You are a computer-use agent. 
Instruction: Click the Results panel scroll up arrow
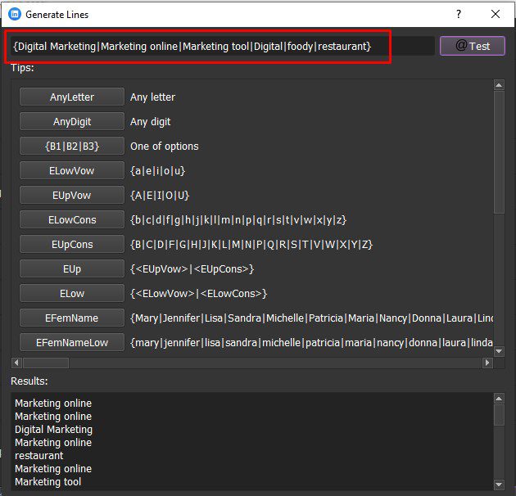pos(499,399)
